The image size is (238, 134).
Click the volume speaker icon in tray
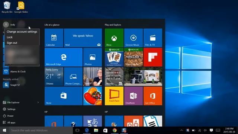[205, 130]
